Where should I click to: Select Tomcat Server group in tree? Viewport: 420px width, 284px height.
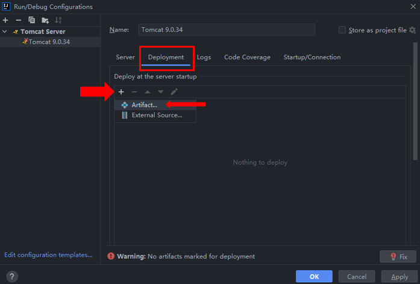tap(43, 31)
